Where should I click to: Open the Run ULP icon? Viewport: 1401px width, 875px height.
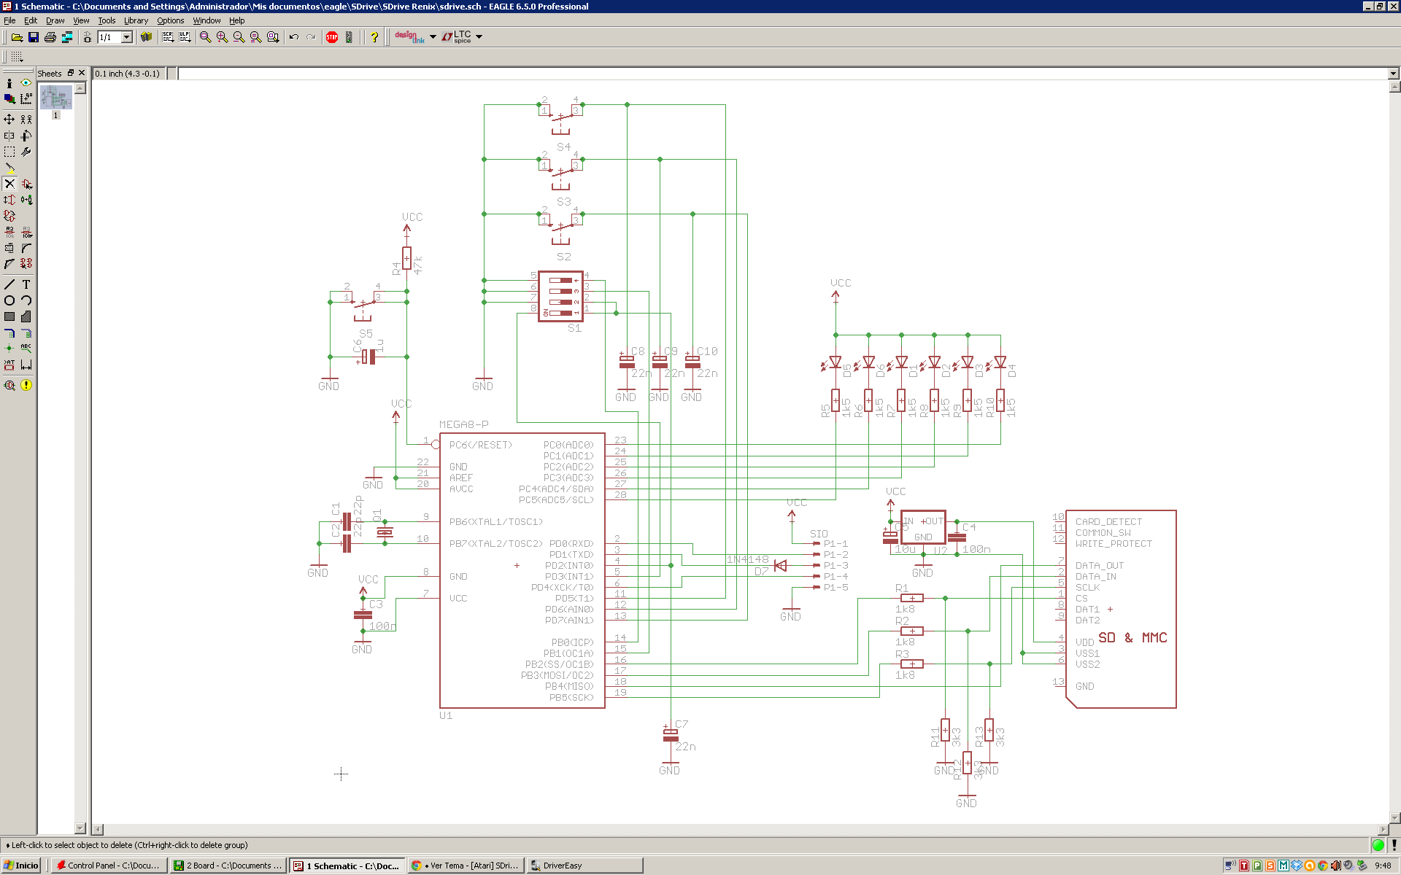pyautogui.click(x=185, y=37)
